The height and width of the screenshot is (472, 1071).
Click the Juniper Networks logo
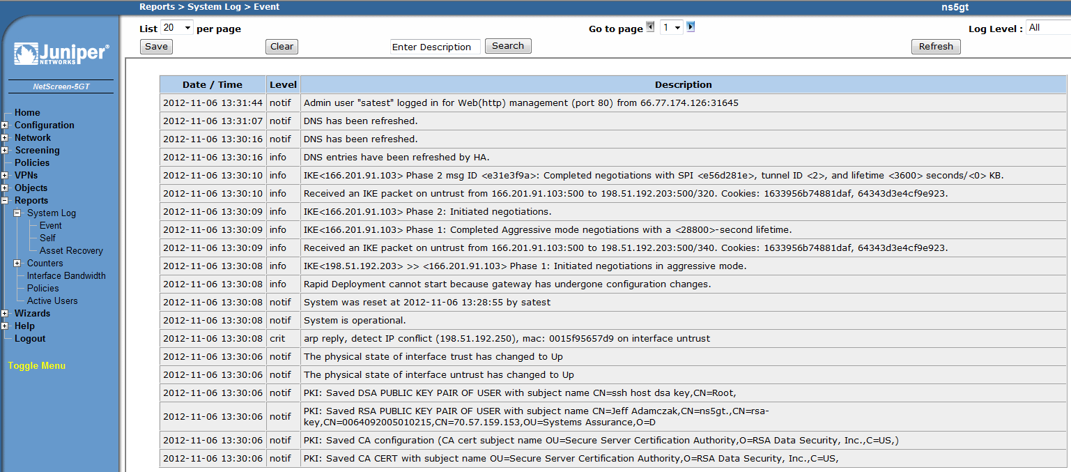[61, 54]
